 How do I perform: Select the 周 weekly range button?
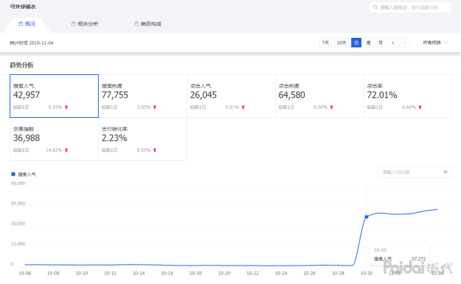[368, 43]
